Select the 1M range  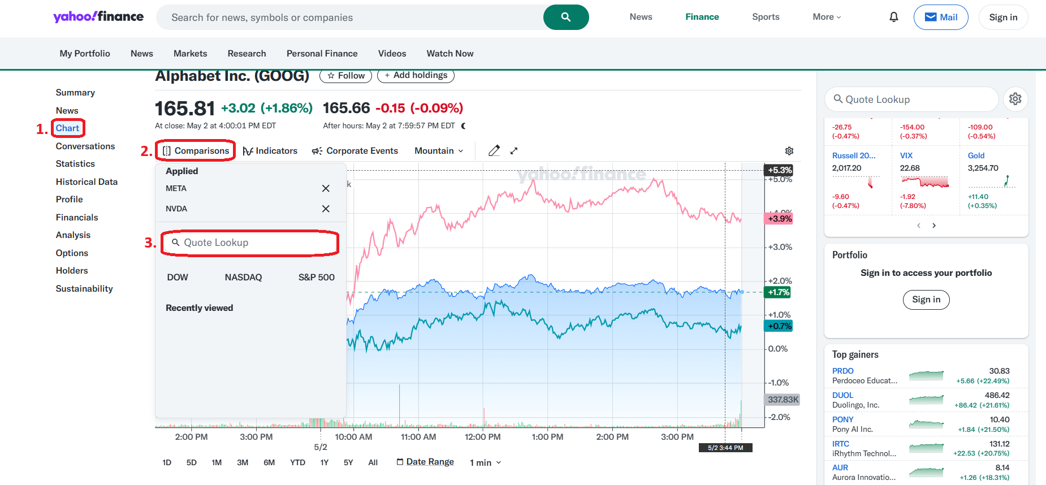pyautogui.click(x=217, y=462)
